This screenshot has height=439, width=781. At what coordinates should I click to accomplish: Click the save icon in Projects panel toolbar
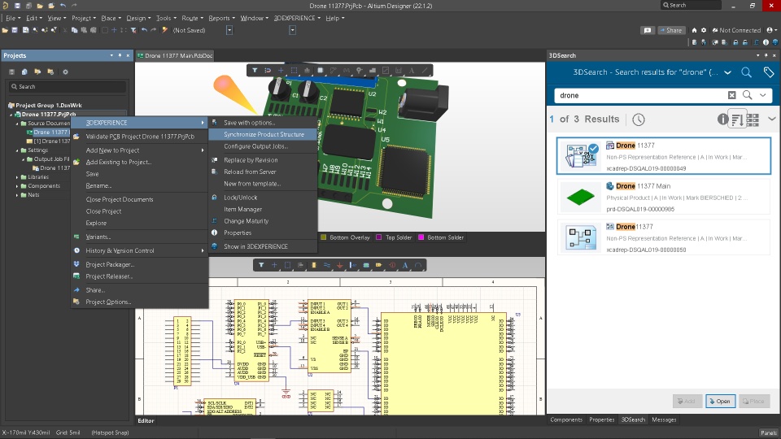click(x=12, y=72)
